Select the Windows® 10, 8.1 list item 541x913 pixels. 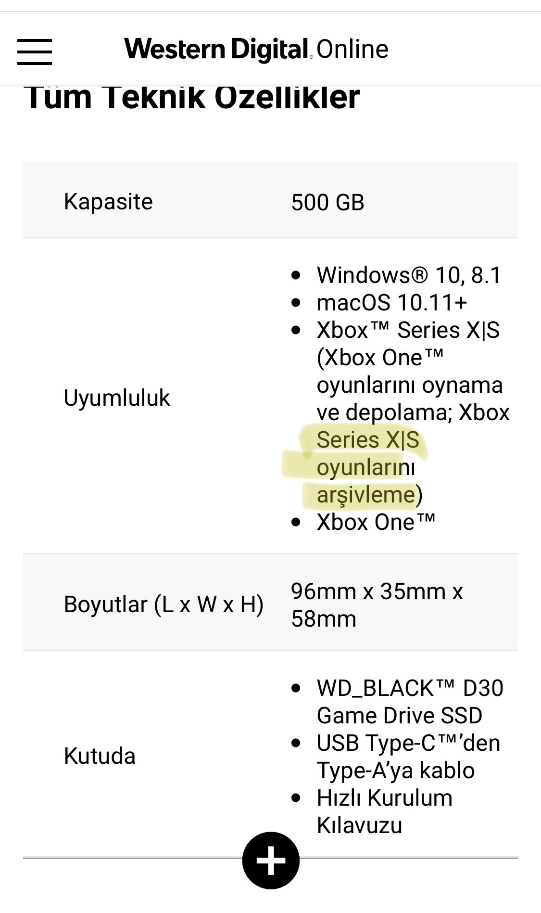click(x=409, y=275)
